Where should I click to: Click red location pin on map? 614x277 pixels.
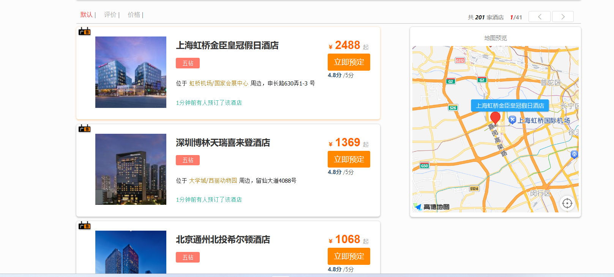[495, 118]
